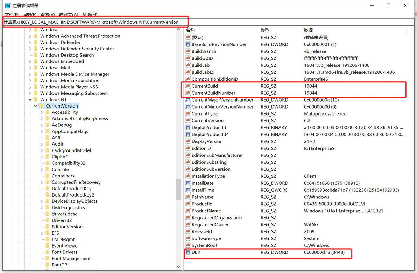Viewport: 417px width, 273px height.
Task: Select the CurrentVersion folder icon
Action: coord(42,106)
